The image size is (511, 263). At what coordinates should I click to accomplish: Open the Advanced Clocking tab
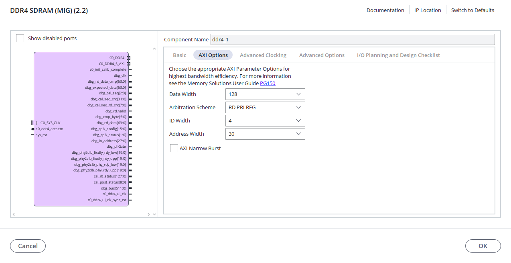[263, 55]
